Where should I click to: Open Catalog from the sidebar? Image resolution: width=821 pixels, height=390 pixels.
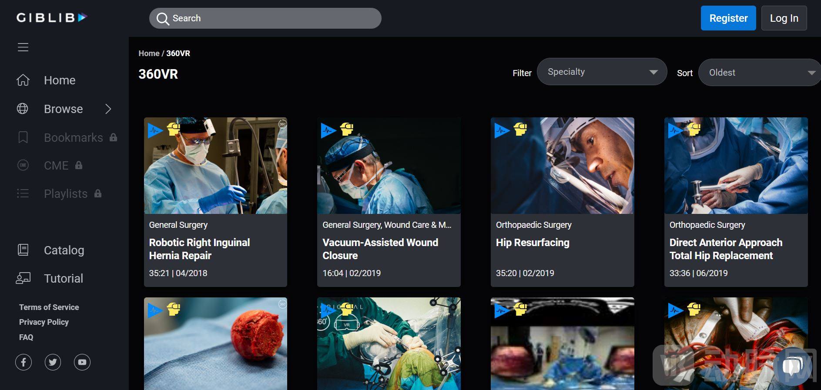[x=64, y=250]
